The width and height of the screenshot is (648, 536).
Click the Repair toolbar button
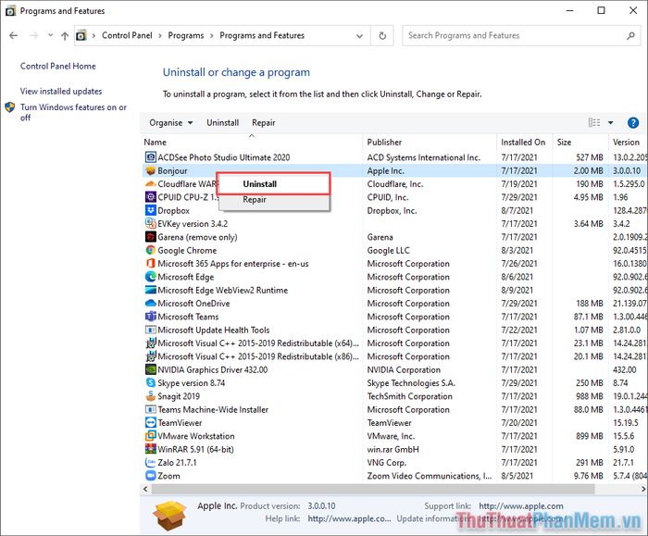pyautogui.click(x=263, y=123)
